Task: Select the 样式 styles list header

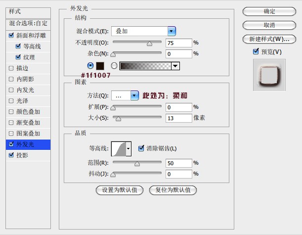Action: coord(28,13)
